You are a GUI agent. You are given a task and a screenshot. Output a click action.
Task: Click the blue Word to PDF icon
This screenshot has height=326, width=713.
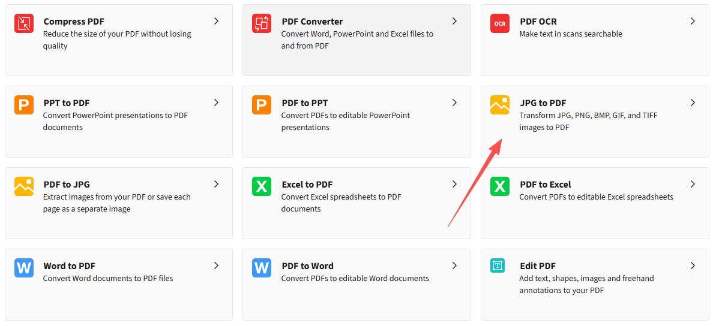point(23,268)
